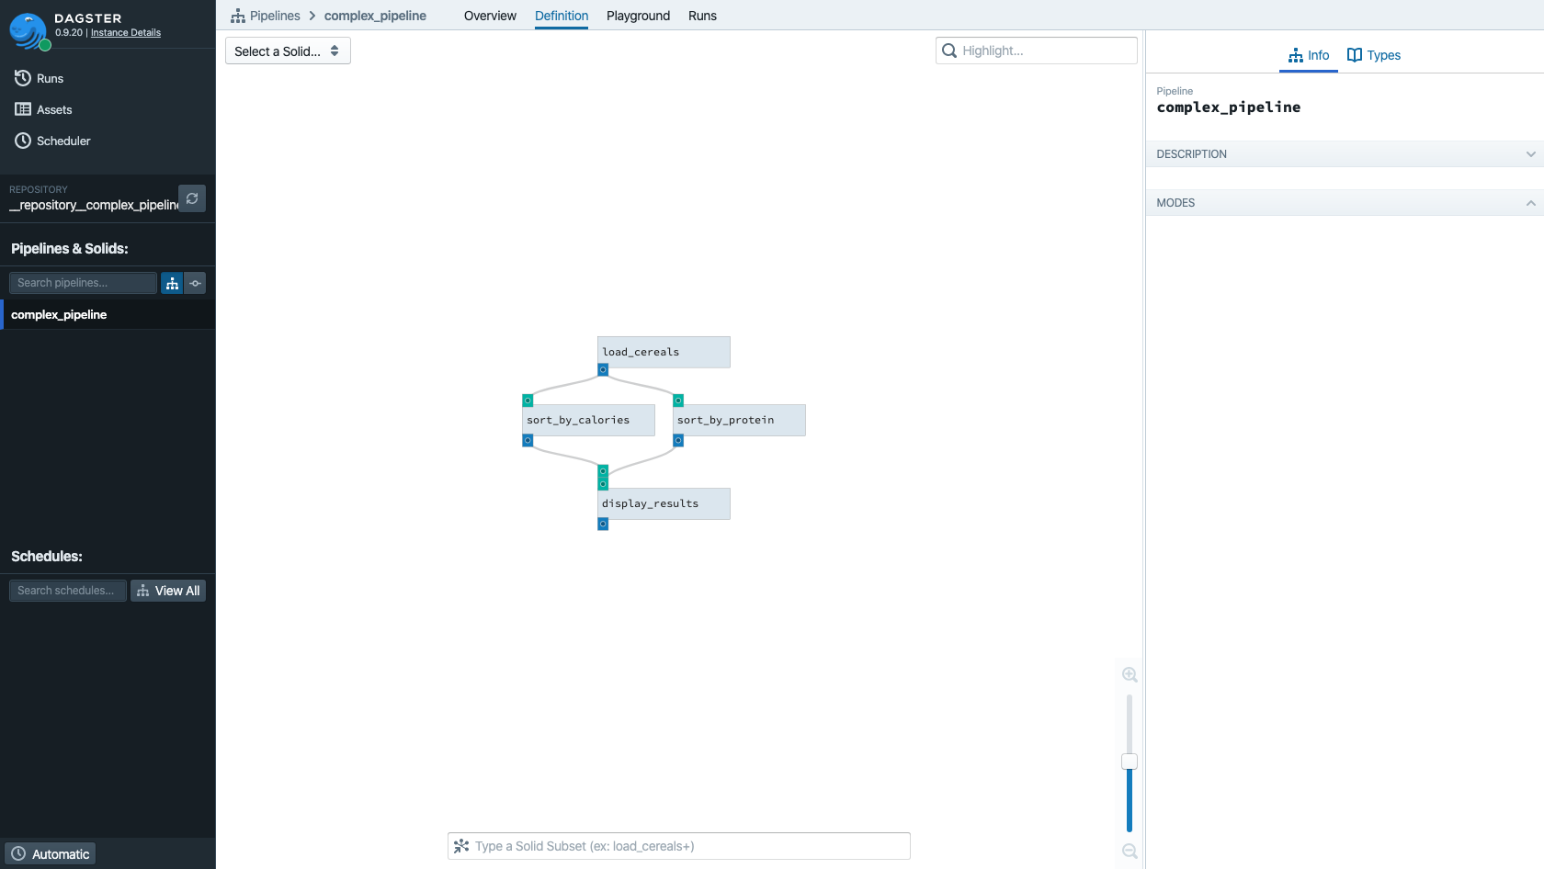Open Assets in sidebar

pos(43,109)
